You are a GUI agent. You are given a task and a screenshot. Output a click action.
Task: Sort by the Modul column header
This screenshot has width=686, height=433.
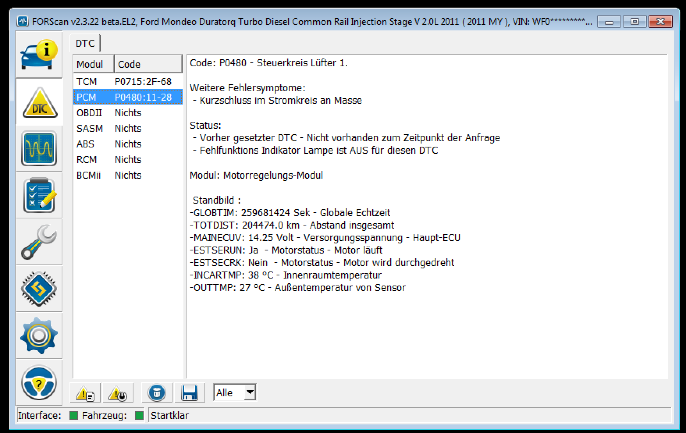94,64
